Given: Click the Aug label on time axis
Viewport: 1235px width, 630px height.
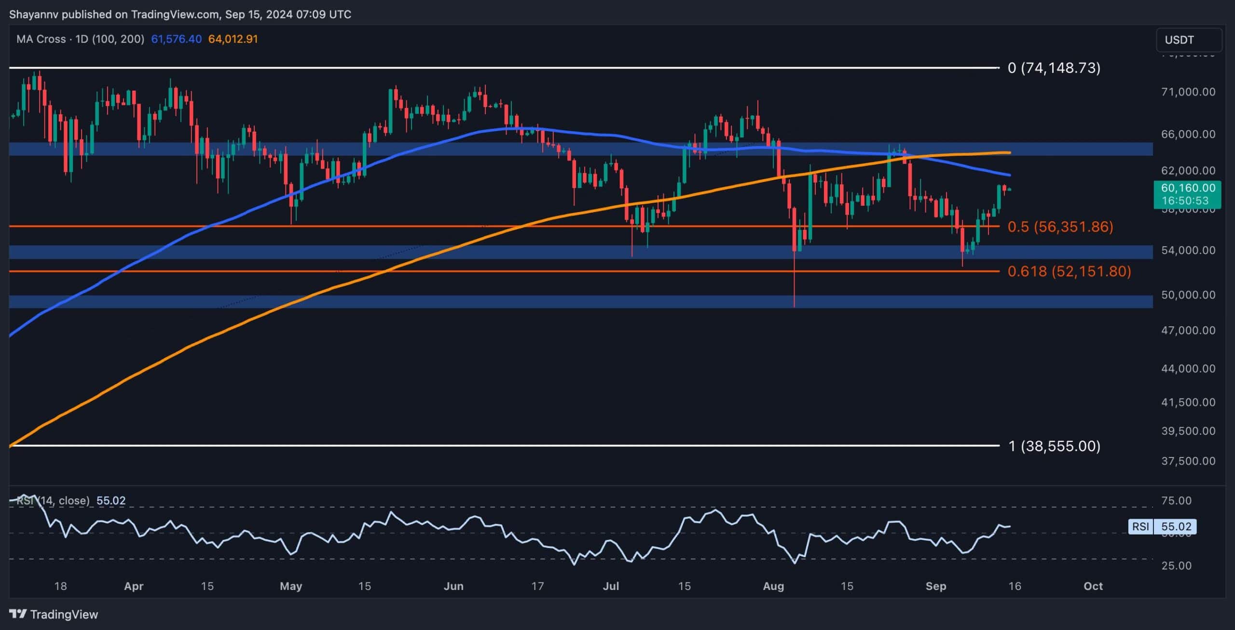Looking at the screenshot, I should click(x=773, y=586).
